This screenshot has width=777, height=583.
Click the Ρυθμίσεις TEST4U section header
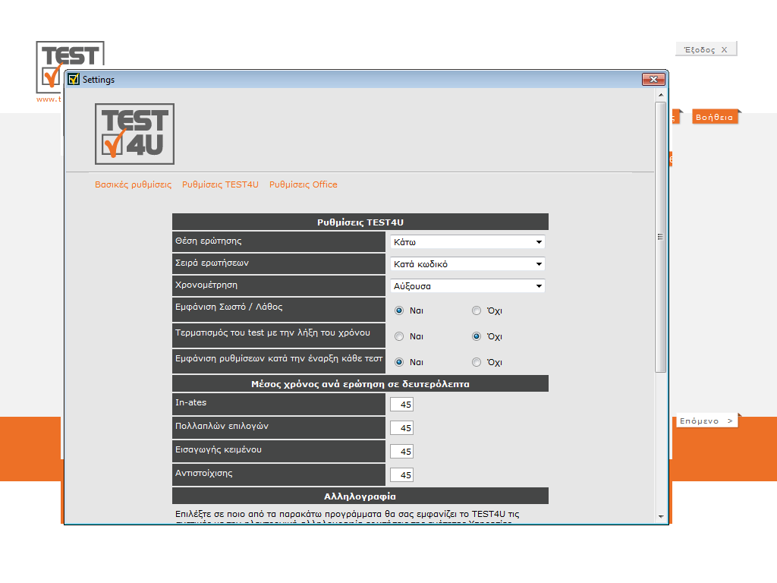(x=360, y=222)
